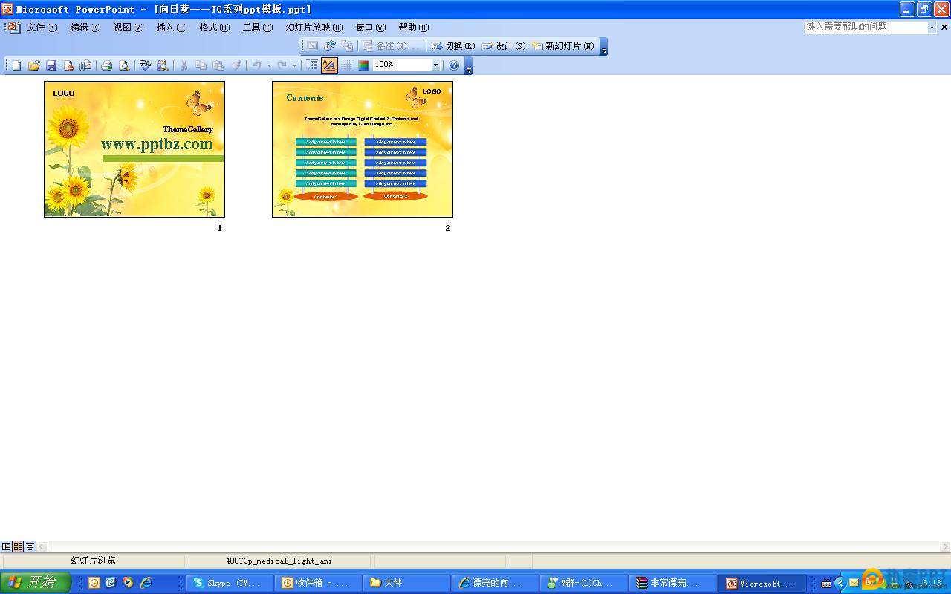
Task: Click the Undo arrow icon
Action: coord(256,65)
